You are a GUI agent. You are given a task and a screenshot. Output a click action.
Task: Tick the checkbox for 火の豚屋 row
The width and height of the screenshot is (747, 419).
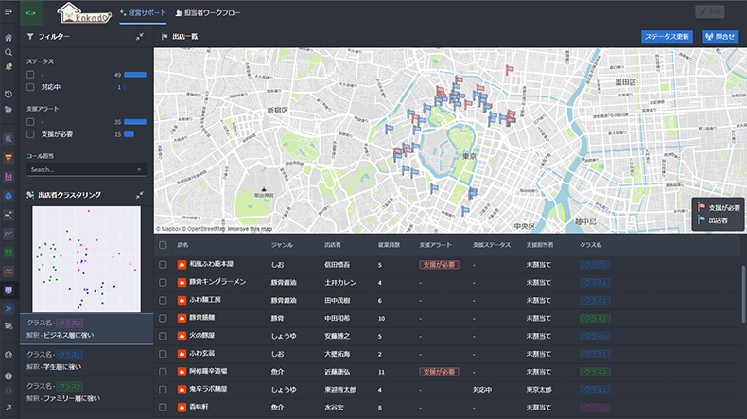pyautogui.click(x=163, y=336)
